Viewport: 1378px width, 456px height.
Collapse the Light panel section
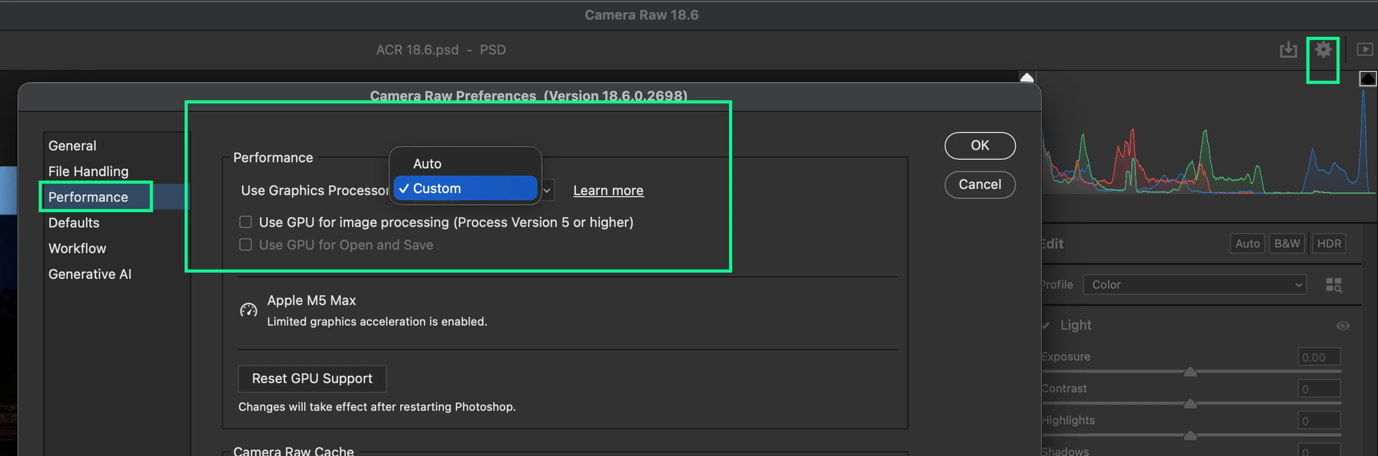(x=1046, y=326)
